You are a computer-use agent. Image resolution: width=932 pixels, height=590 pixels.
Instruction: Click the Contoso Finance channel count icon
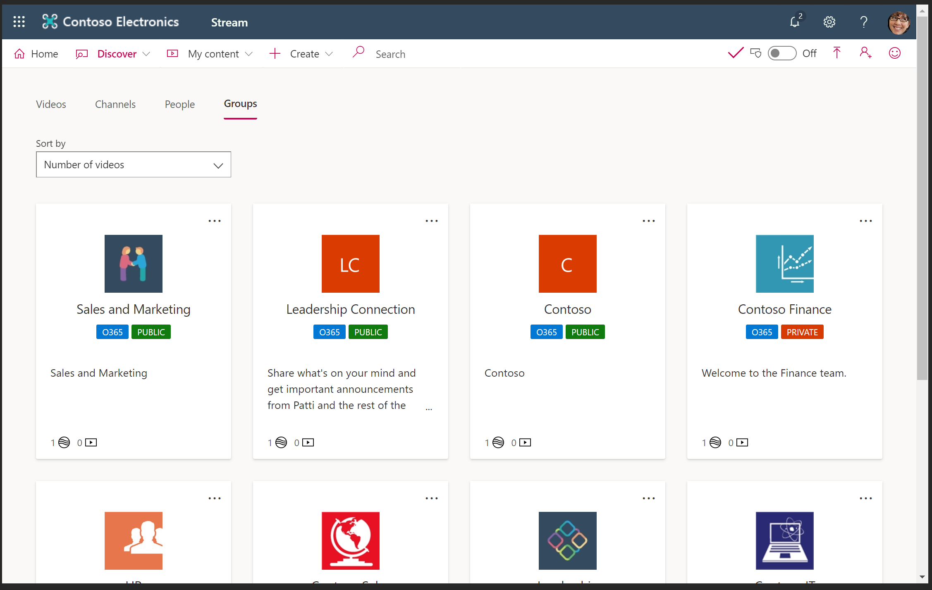[715, 442]
